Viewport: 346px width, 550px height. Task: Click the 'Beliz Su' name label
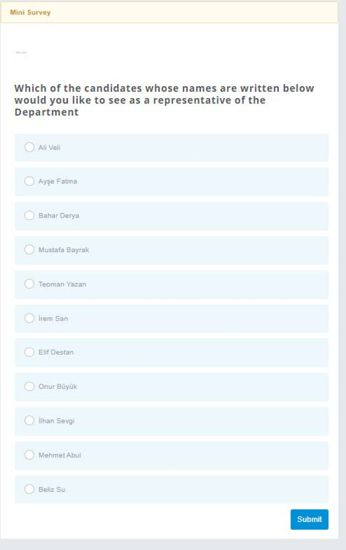[52, 489]
